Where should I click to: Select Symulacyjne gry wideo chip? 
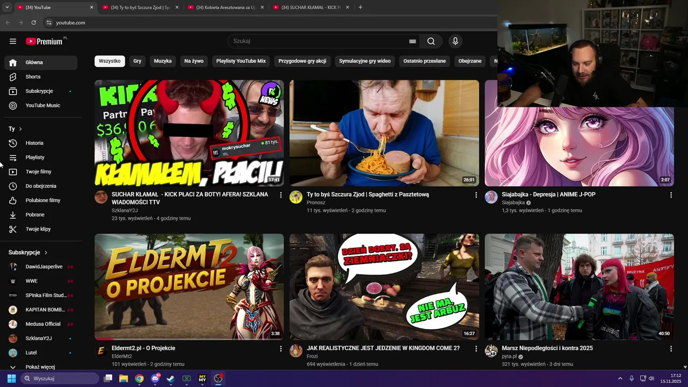click(x=365, y=61)
